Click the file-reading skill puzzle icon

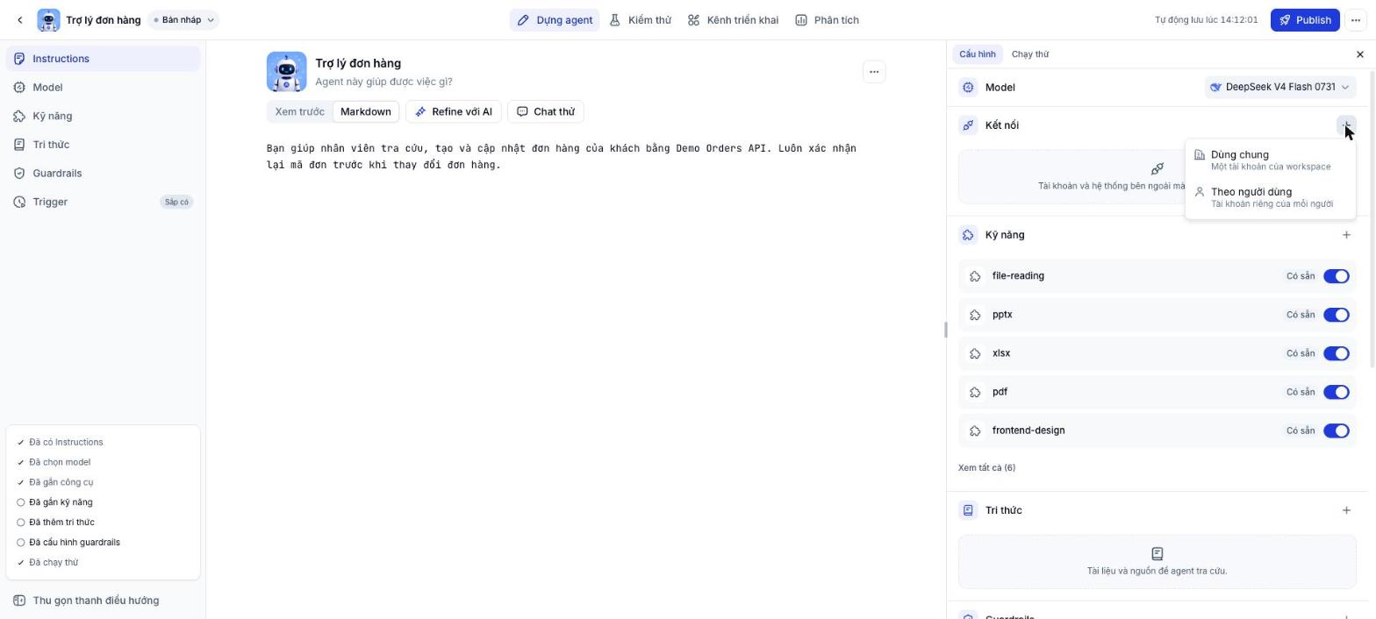click(x=975, y=276)
